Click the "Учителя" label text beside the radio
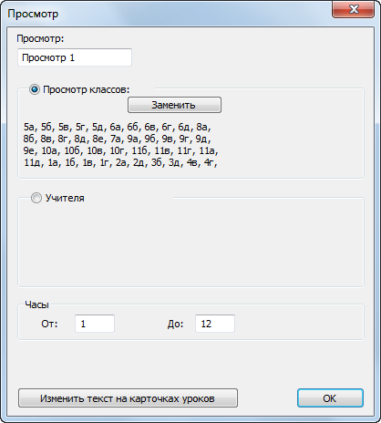 pos(65,198)
